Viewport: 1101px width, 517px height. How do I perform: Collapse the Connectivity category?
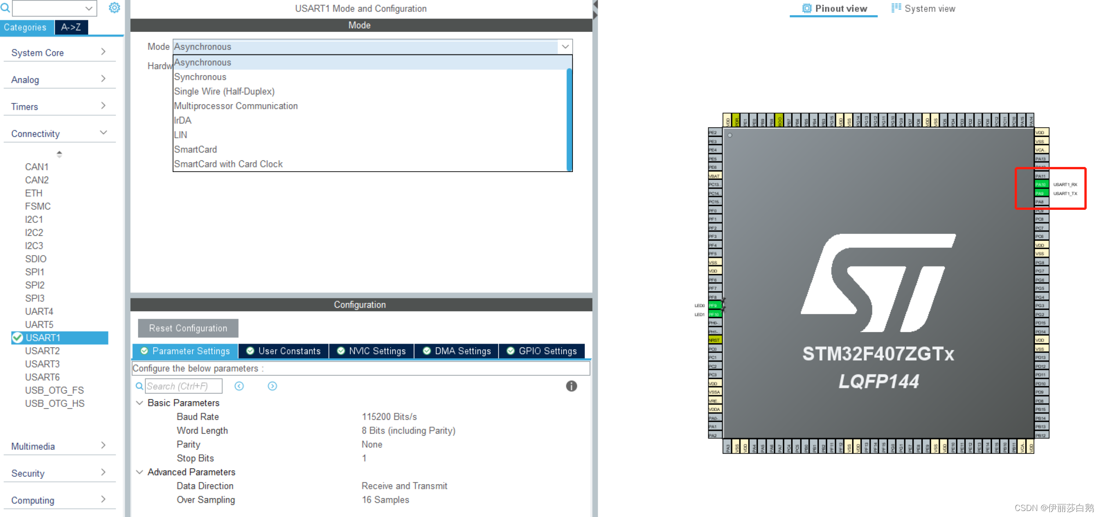pos(103,132)
